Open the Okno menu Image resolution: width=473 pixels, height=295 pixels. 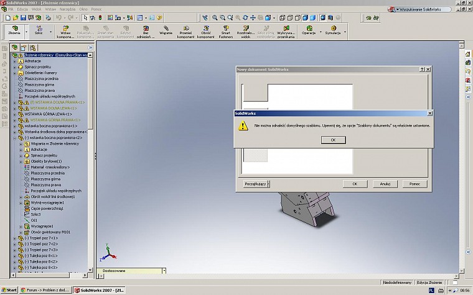click(83, 9)
